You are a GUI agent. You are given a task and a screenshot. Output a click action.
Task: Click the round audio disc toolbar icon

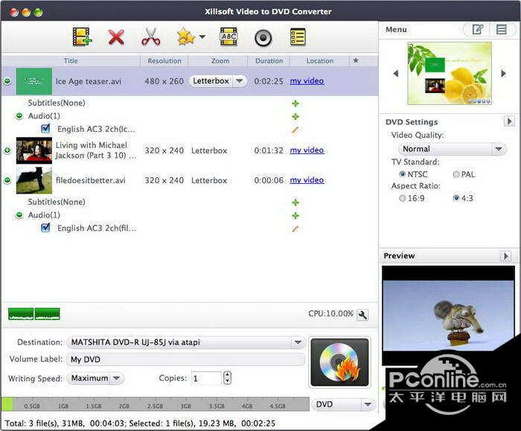pos(263,38)
